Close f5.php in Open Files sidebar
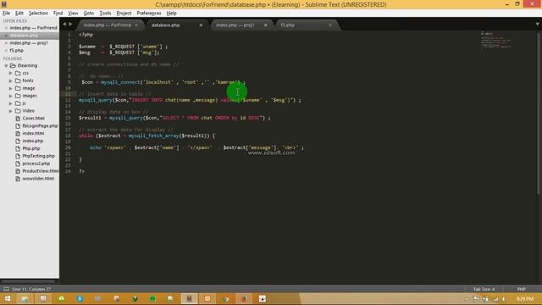 (x=6, y=51)
